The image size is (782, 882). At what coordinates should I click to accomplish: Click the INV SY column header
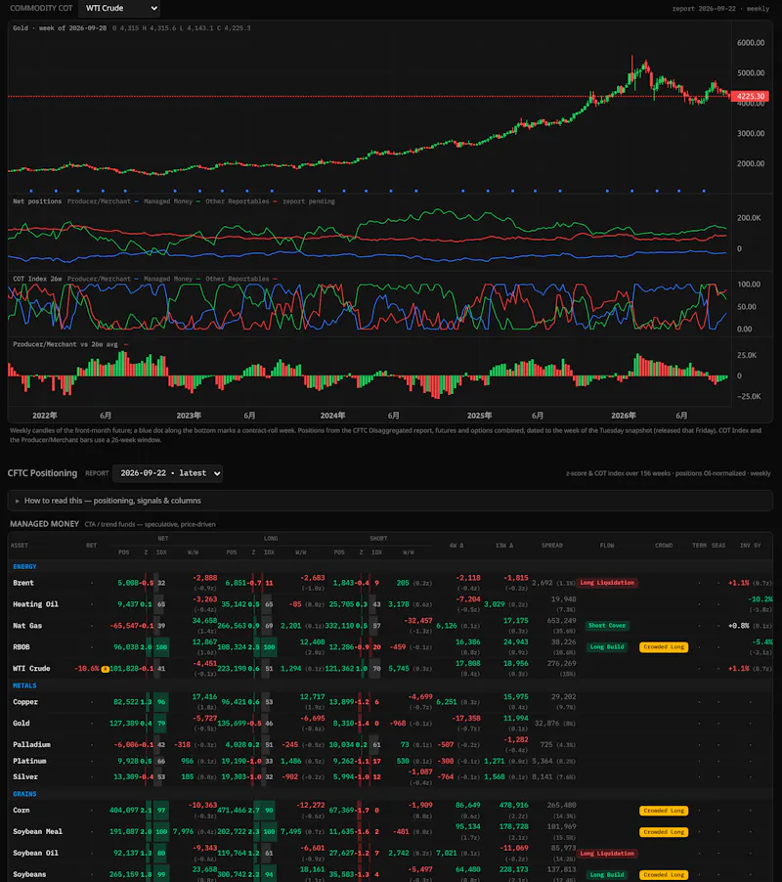tap(750, 545)
